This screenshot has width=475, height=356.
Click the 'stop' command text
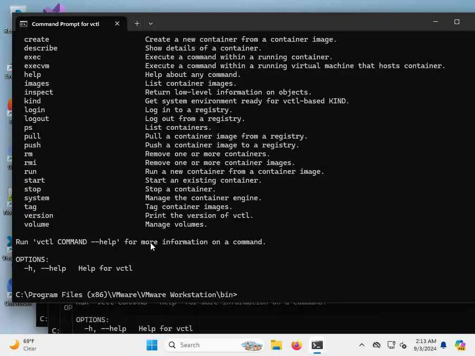pos(32,189)
